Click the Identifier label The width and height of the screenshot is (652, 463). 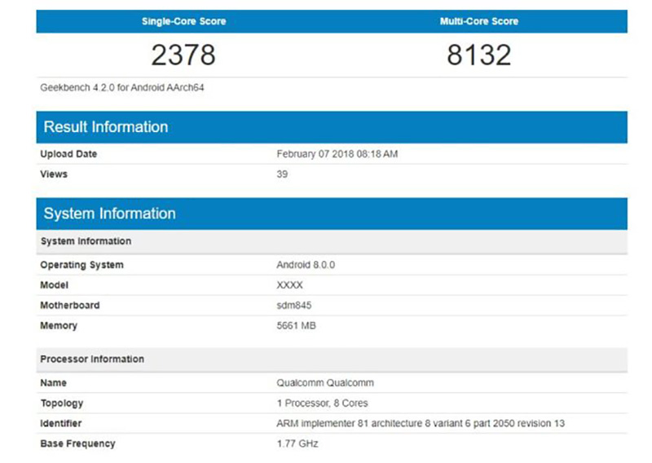coord(60,424)
